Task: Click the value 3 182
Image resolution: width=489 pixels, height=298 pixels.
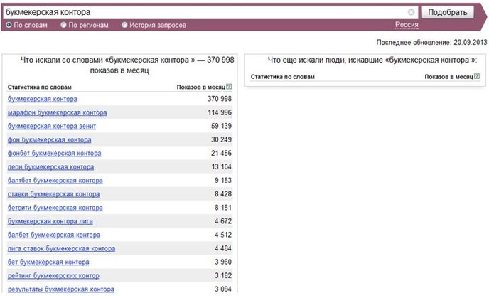Action: (x=223, y=275)
